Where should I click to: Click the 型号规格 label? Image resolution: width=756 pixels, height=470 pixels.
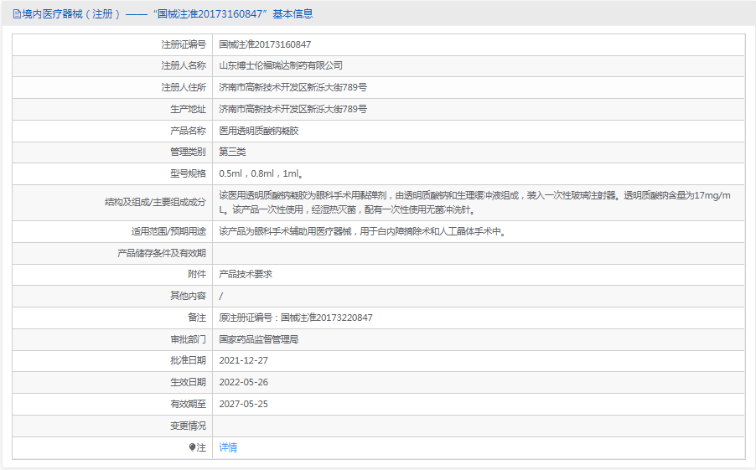188,173
